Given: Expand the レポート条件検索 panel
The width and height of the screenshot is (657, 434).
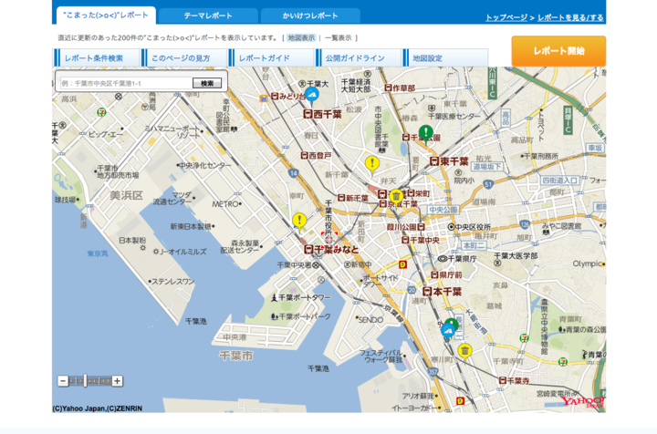Looking at the screenshot, I should (94, 58).
